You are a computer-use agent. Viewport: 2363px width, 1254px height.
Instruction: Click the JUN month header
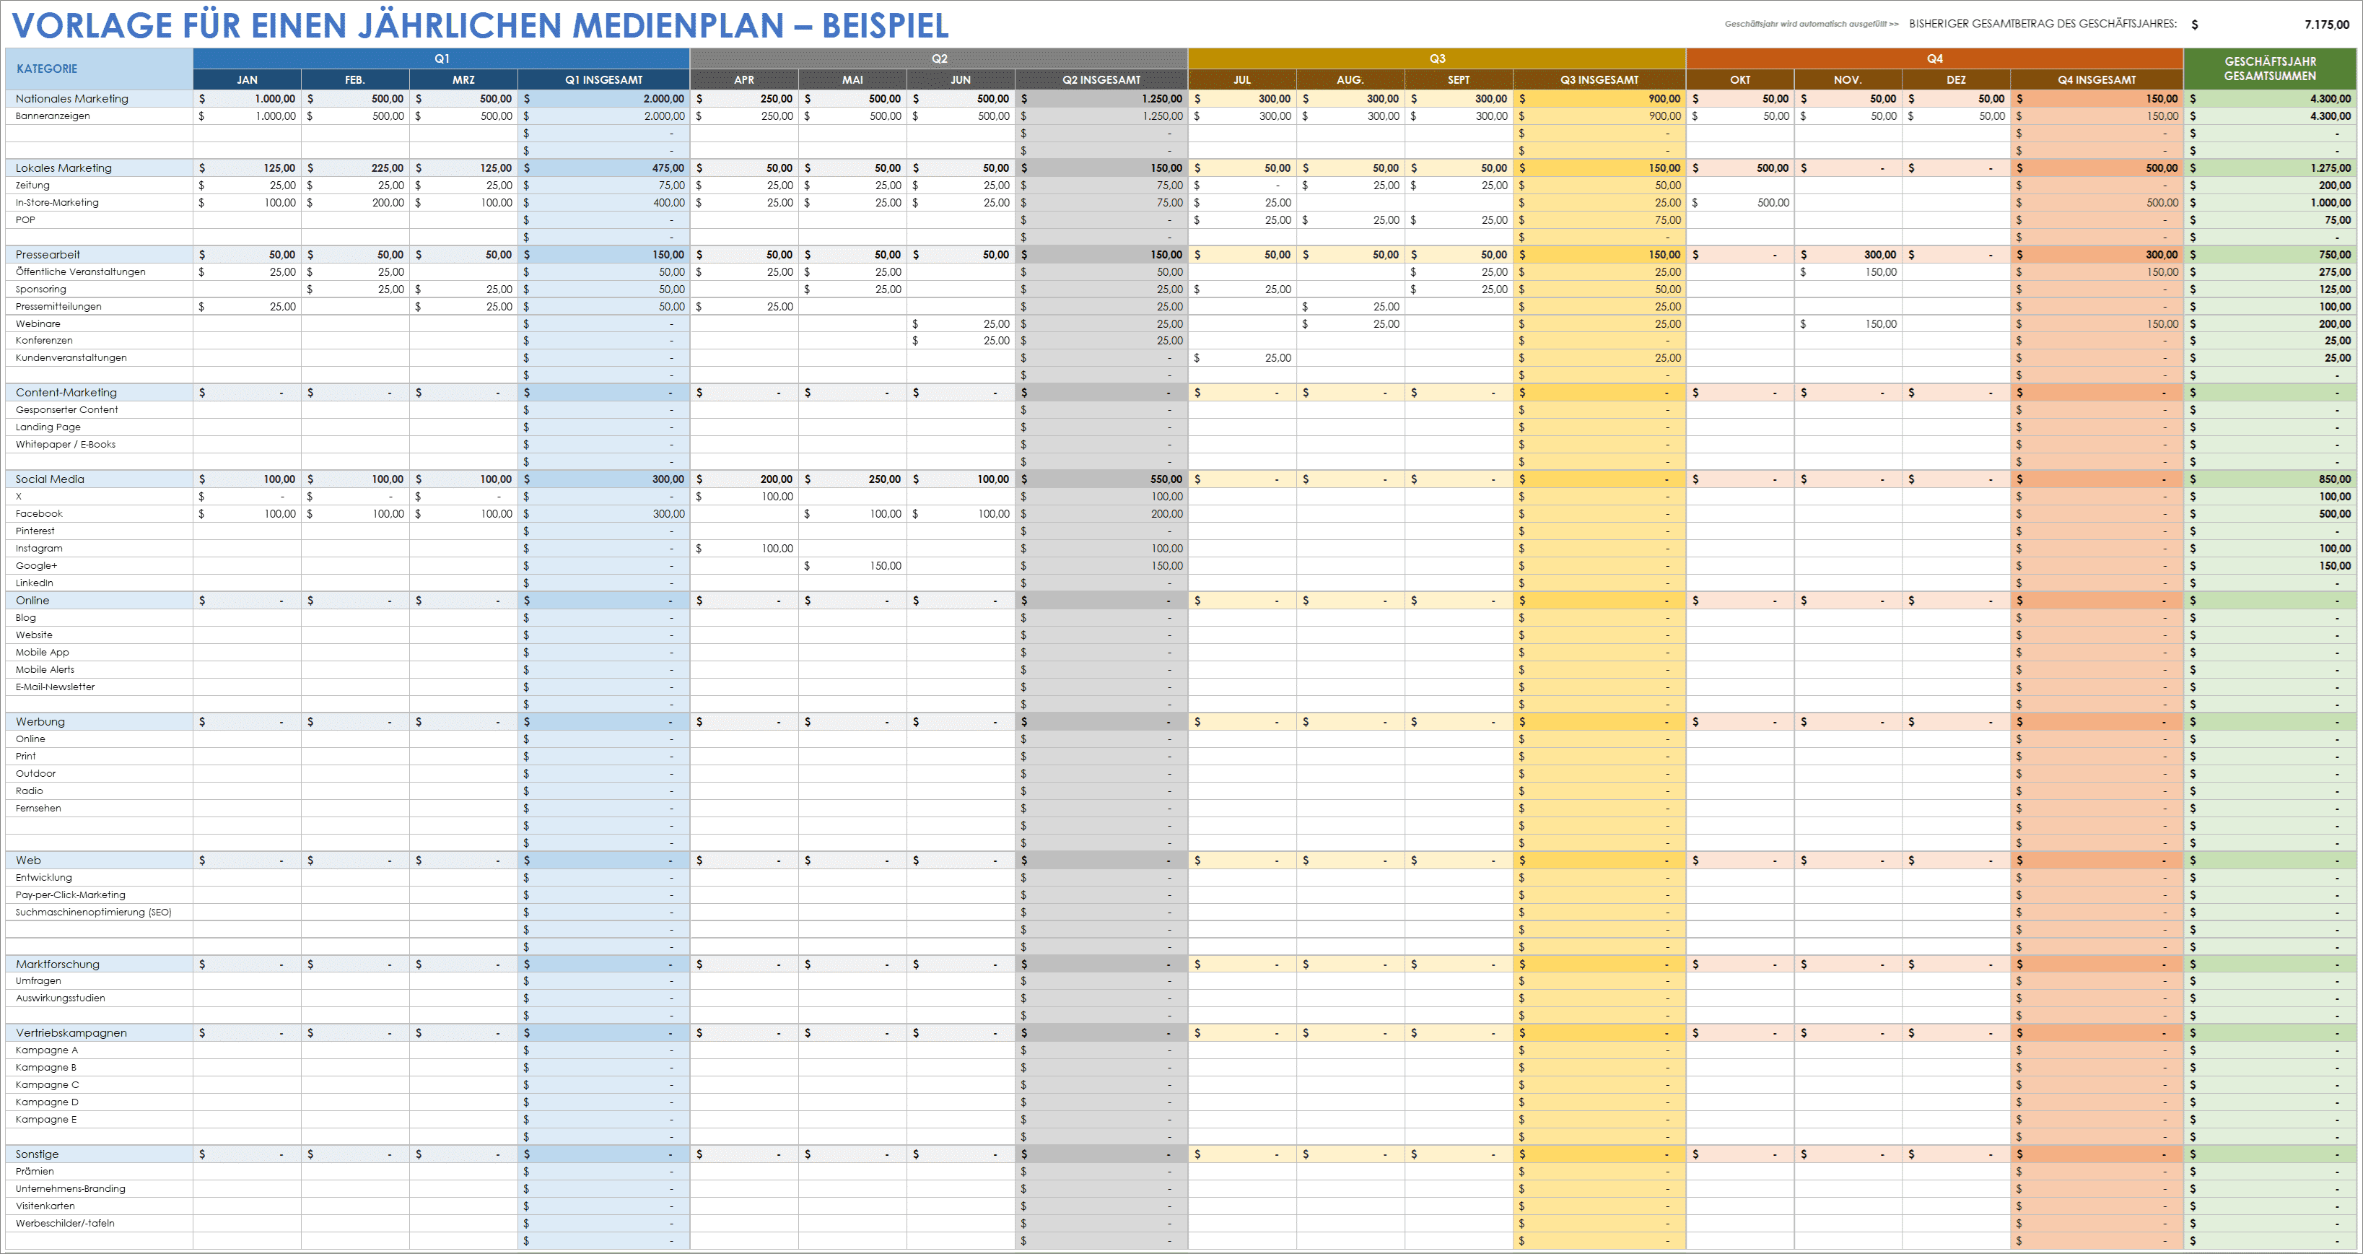[x=961, y=80]
